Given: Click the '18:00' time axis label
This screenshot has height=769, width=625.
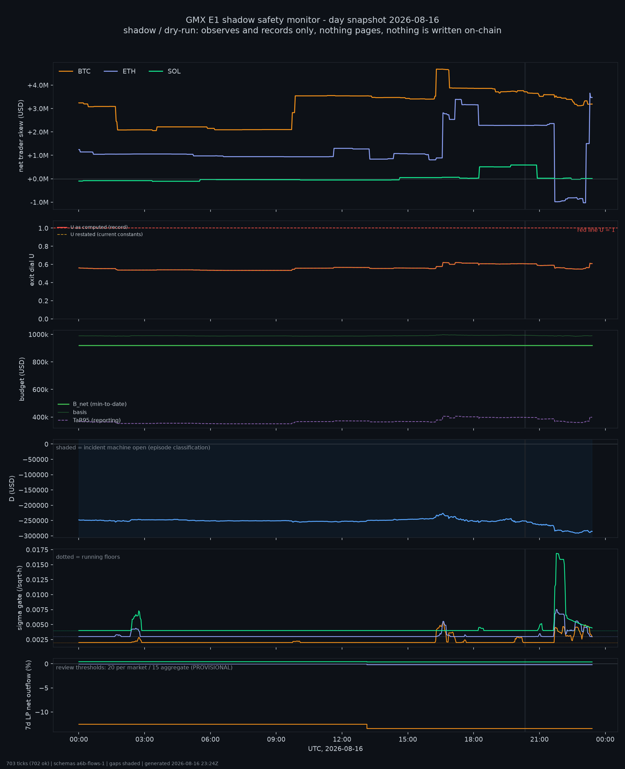Looking at the screenshot, I should tap(474, 739).
